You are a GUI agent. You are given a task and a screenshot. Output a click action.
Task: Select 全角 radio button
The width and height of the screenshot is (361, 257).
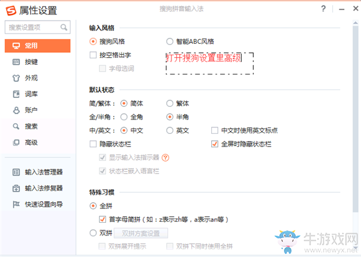coord(124,117)
